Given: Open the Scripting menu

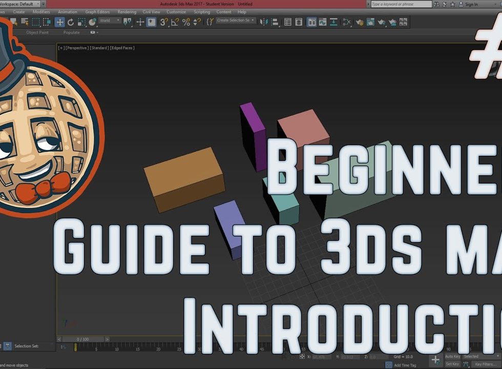Looking at the screenshot, I should (x=202, y=12).
